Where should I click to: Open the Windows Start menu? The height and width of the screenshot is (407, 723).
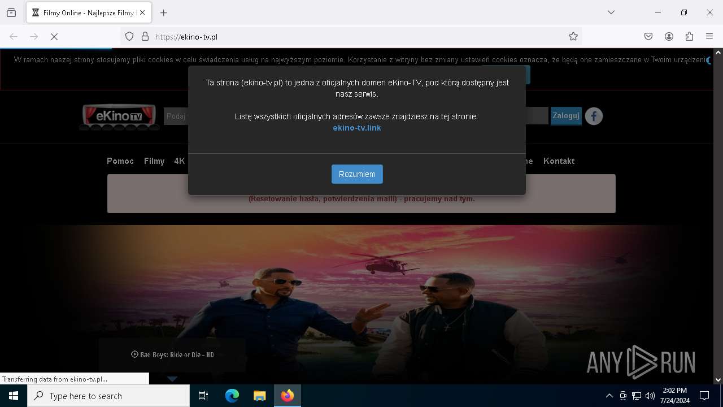coord(14,396)
